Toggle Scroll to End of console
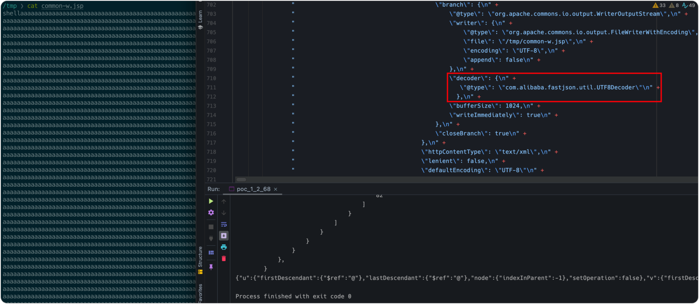699x304 pixels. tap(224, 236)
